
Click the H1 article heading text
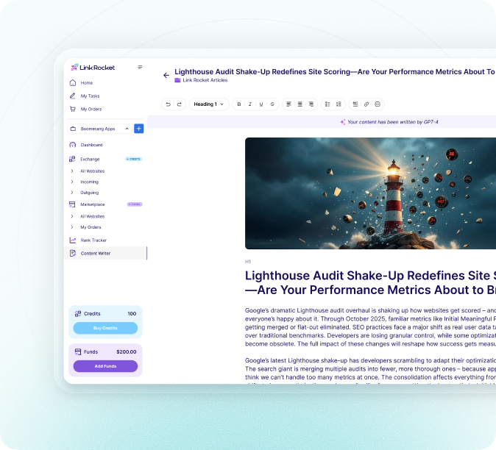370,283
